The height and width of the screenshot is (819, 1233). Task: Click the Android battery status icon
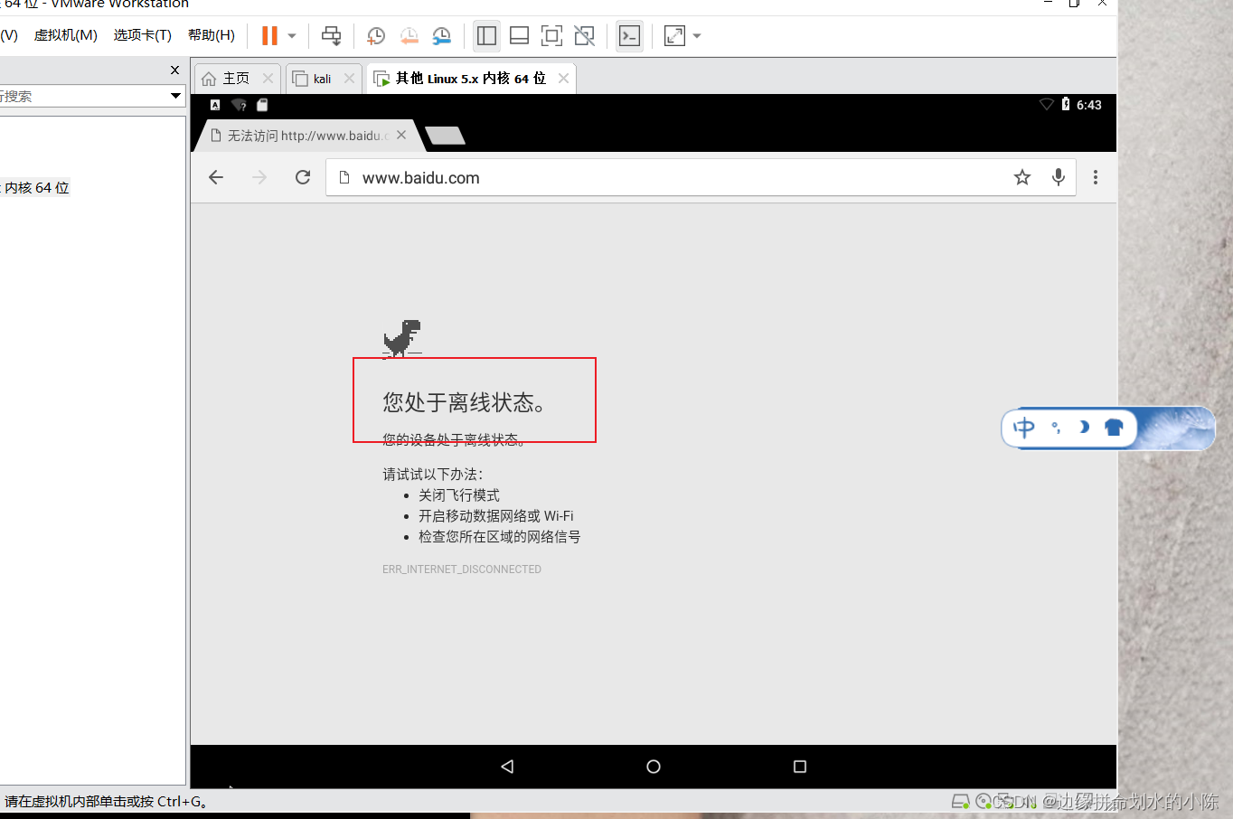pos(1066,105)
